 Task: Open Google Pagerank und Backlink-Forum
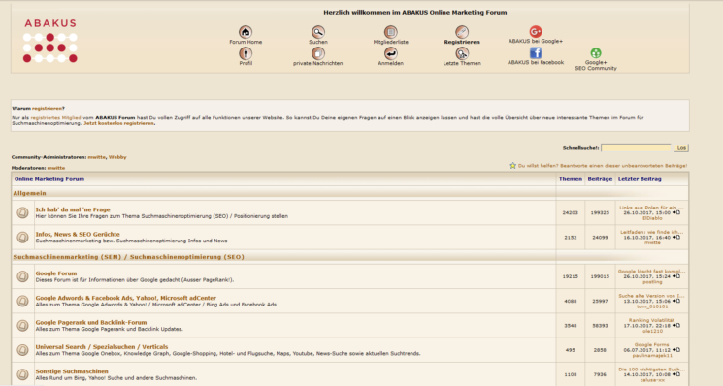(91, 322)
